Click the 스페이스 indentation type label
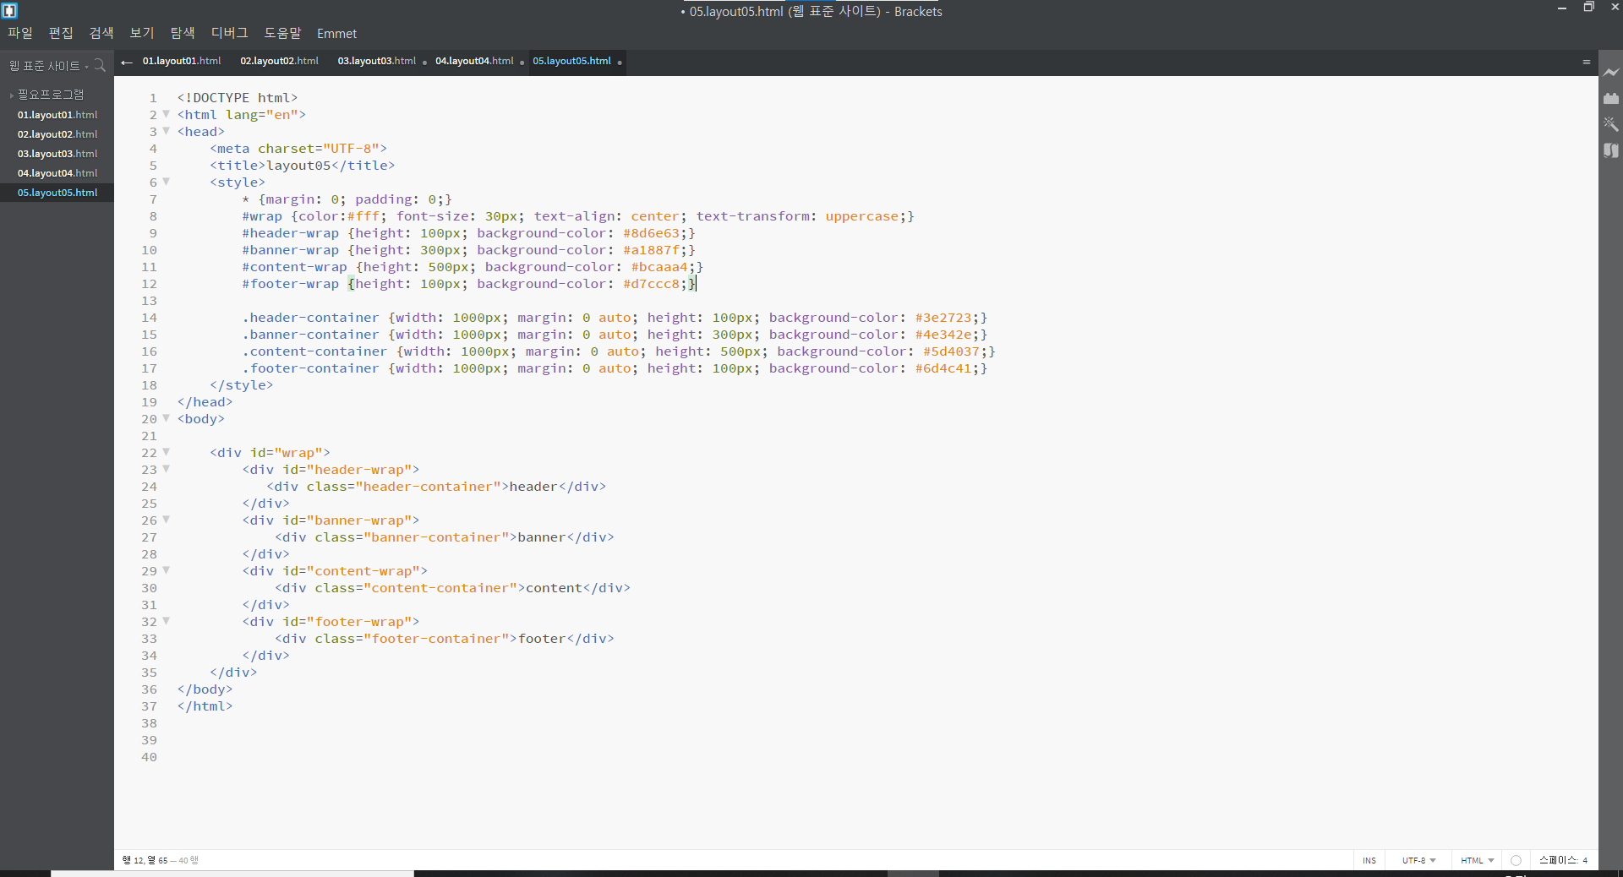 (x=1558, y=860)
